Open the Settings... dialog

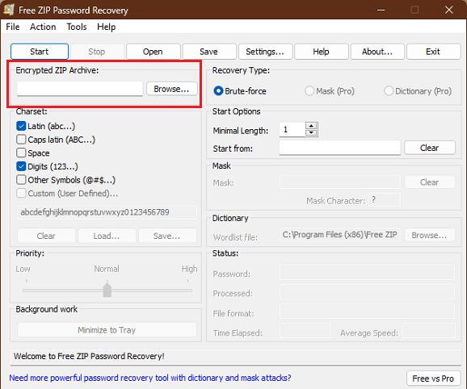click(x=265, y=52)
